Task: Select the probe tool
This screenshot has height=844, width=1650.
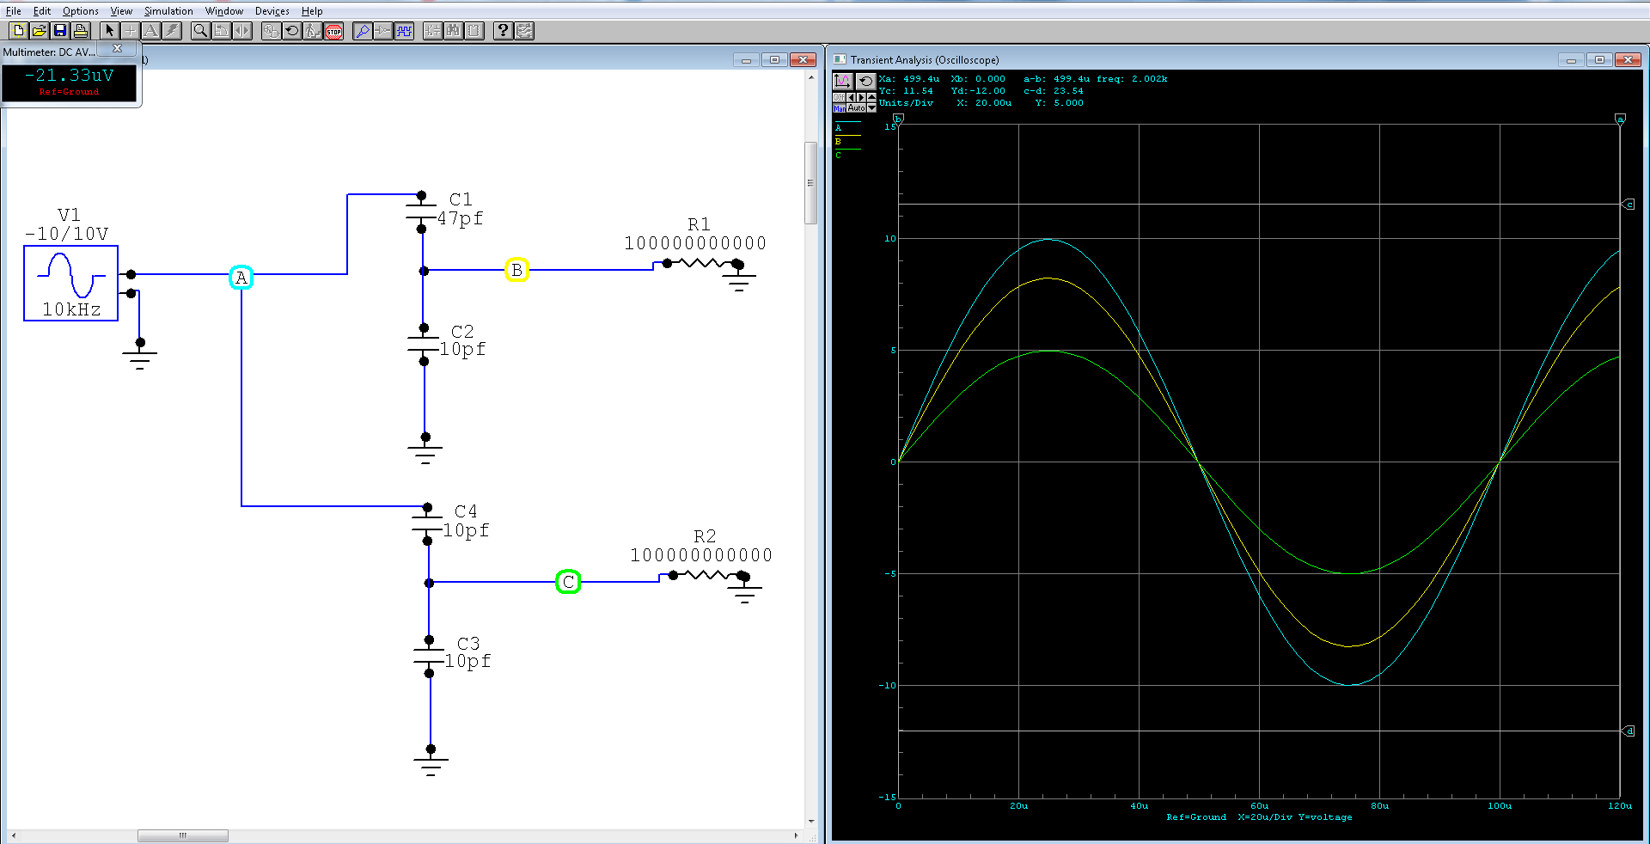Action: [x=363, y=31]
